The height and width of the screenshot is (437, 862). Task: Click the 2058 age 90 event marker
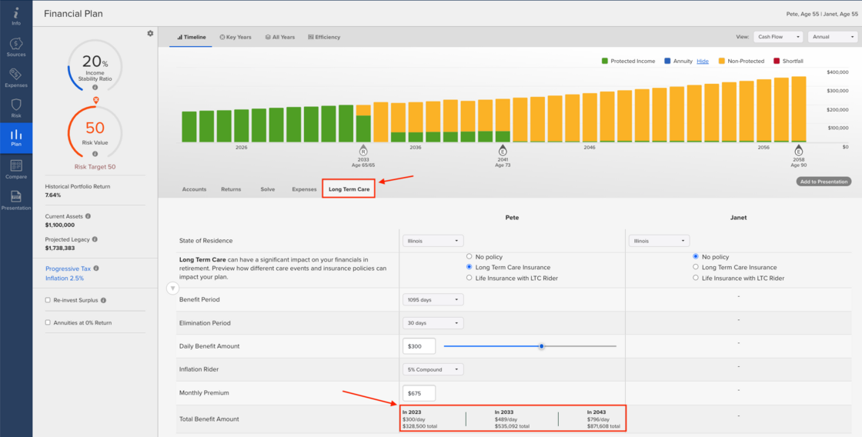click(798, 151)
